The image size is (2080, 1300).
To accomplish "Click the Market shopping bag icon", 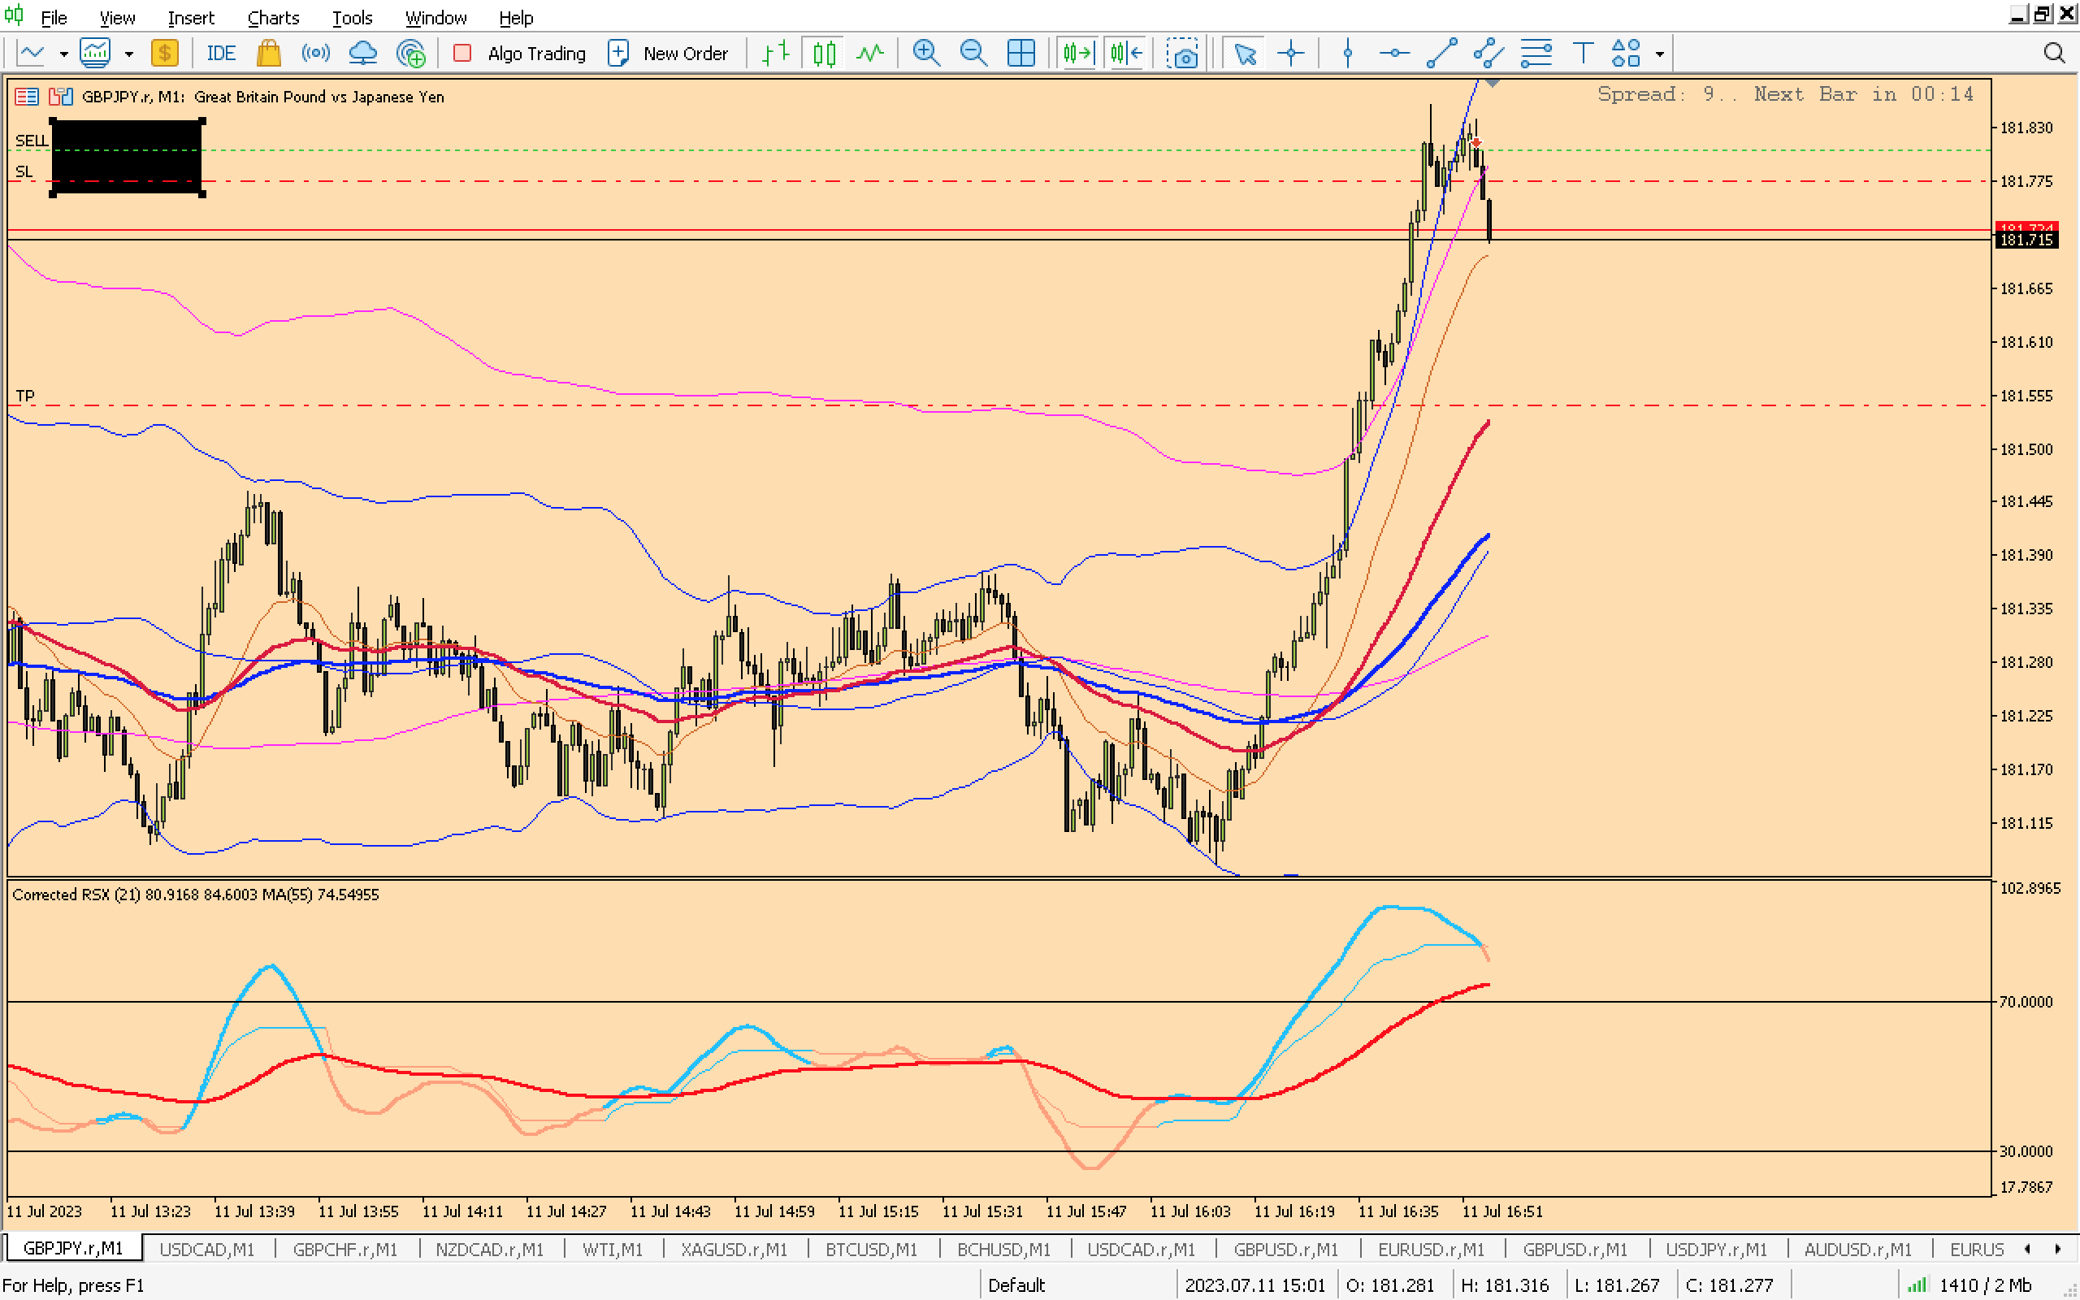I will [x=268, y=54].
